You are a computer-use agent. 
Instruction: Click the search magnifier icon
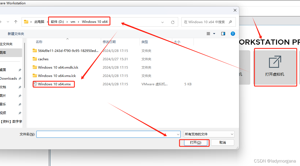pyautogui.click(x=230, y=22)
